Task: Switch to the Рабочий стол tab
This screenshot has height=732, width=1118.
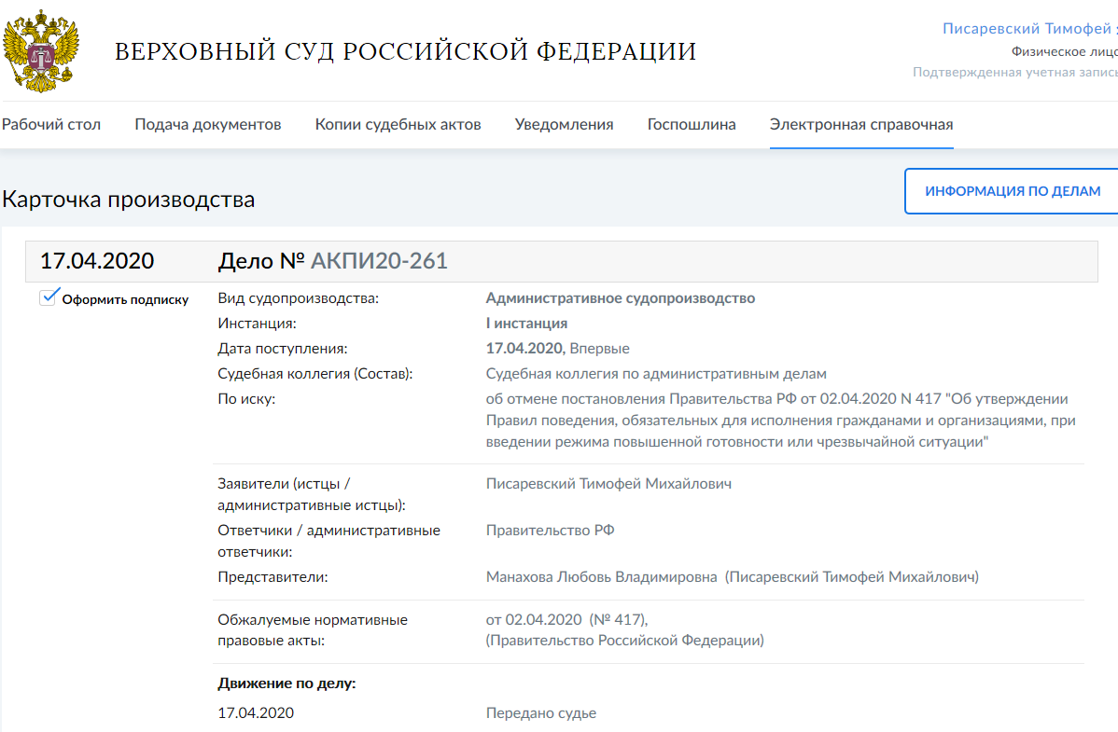Action: (x=52, y=123)
